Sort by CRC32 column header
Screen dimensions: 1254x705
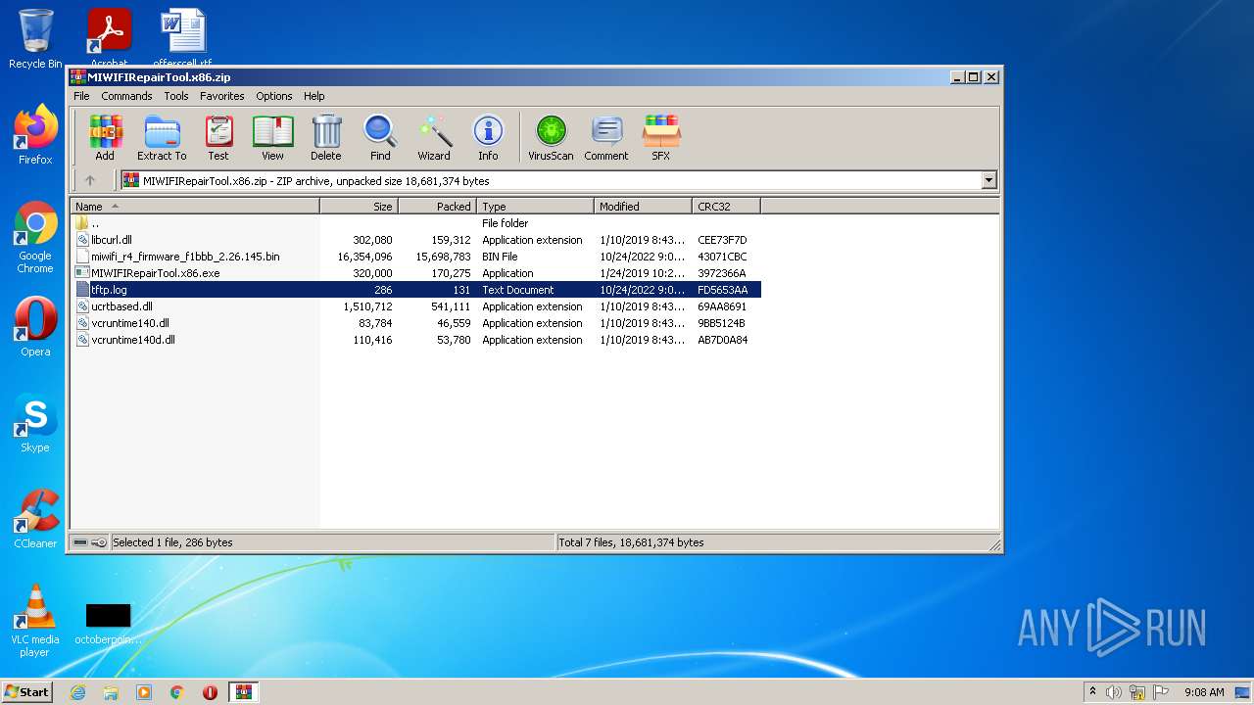pyautogui.click(x=726, y=206)
